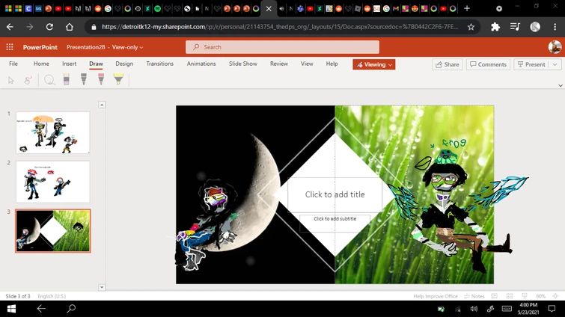
Task: Switch to Slide Sorter view
Action: (510, 296)
